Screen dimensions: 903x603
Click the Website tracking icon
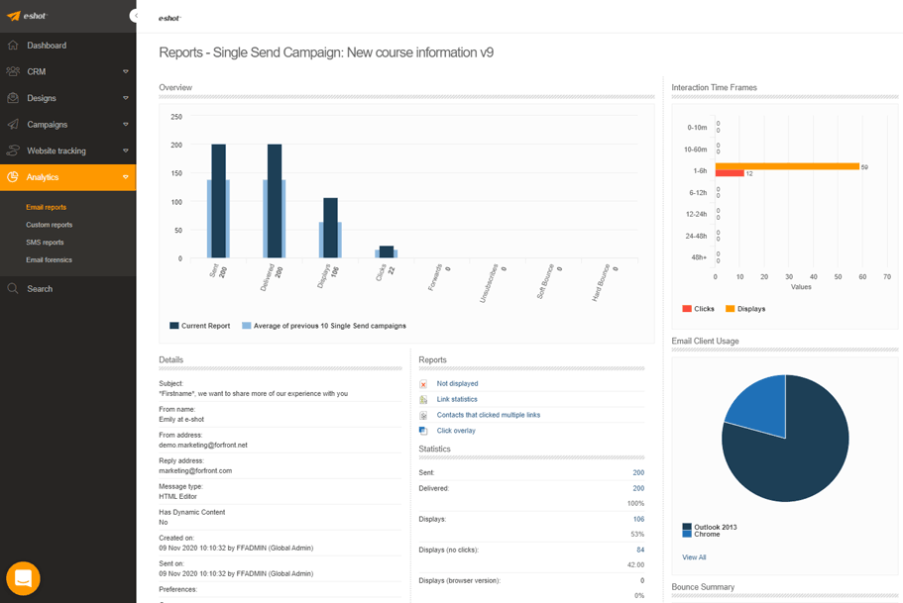click(x=13, y=151)
